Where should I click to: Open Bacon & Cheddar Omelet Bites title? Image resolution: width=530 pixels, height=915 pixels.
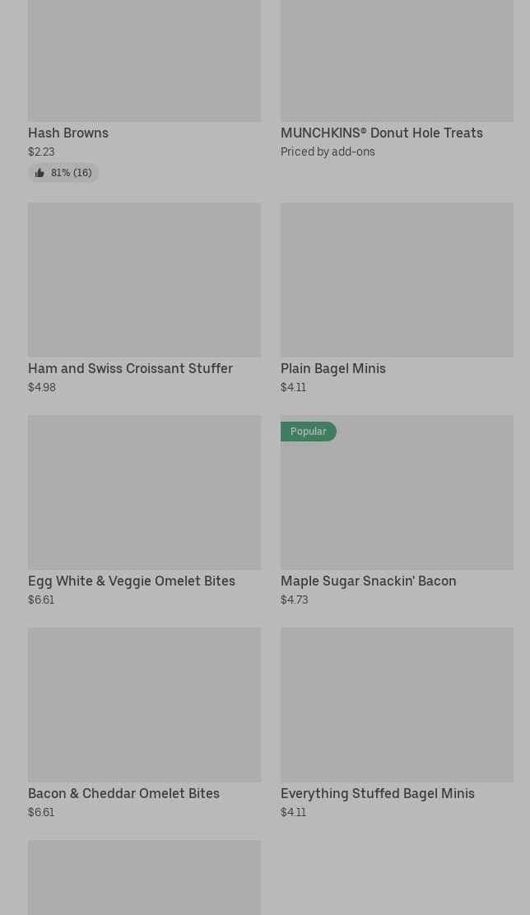123,794
